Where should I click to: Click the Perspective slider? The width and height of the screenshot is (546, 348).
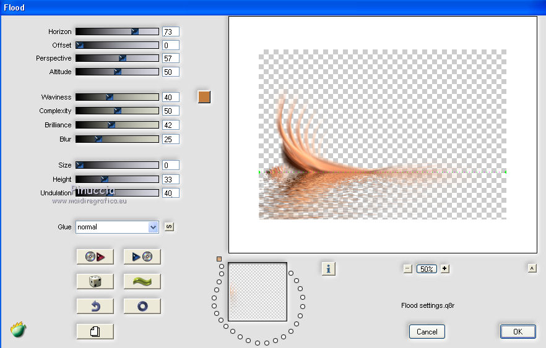pyautogui.click(x=117, y=58)
